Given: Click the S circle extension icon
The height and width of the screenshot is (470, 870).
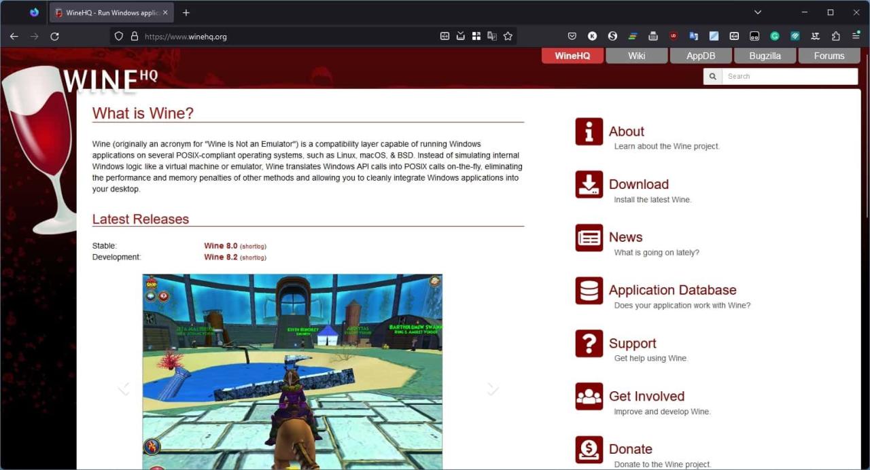Looking at the screenshot, I should click(612, 37).
